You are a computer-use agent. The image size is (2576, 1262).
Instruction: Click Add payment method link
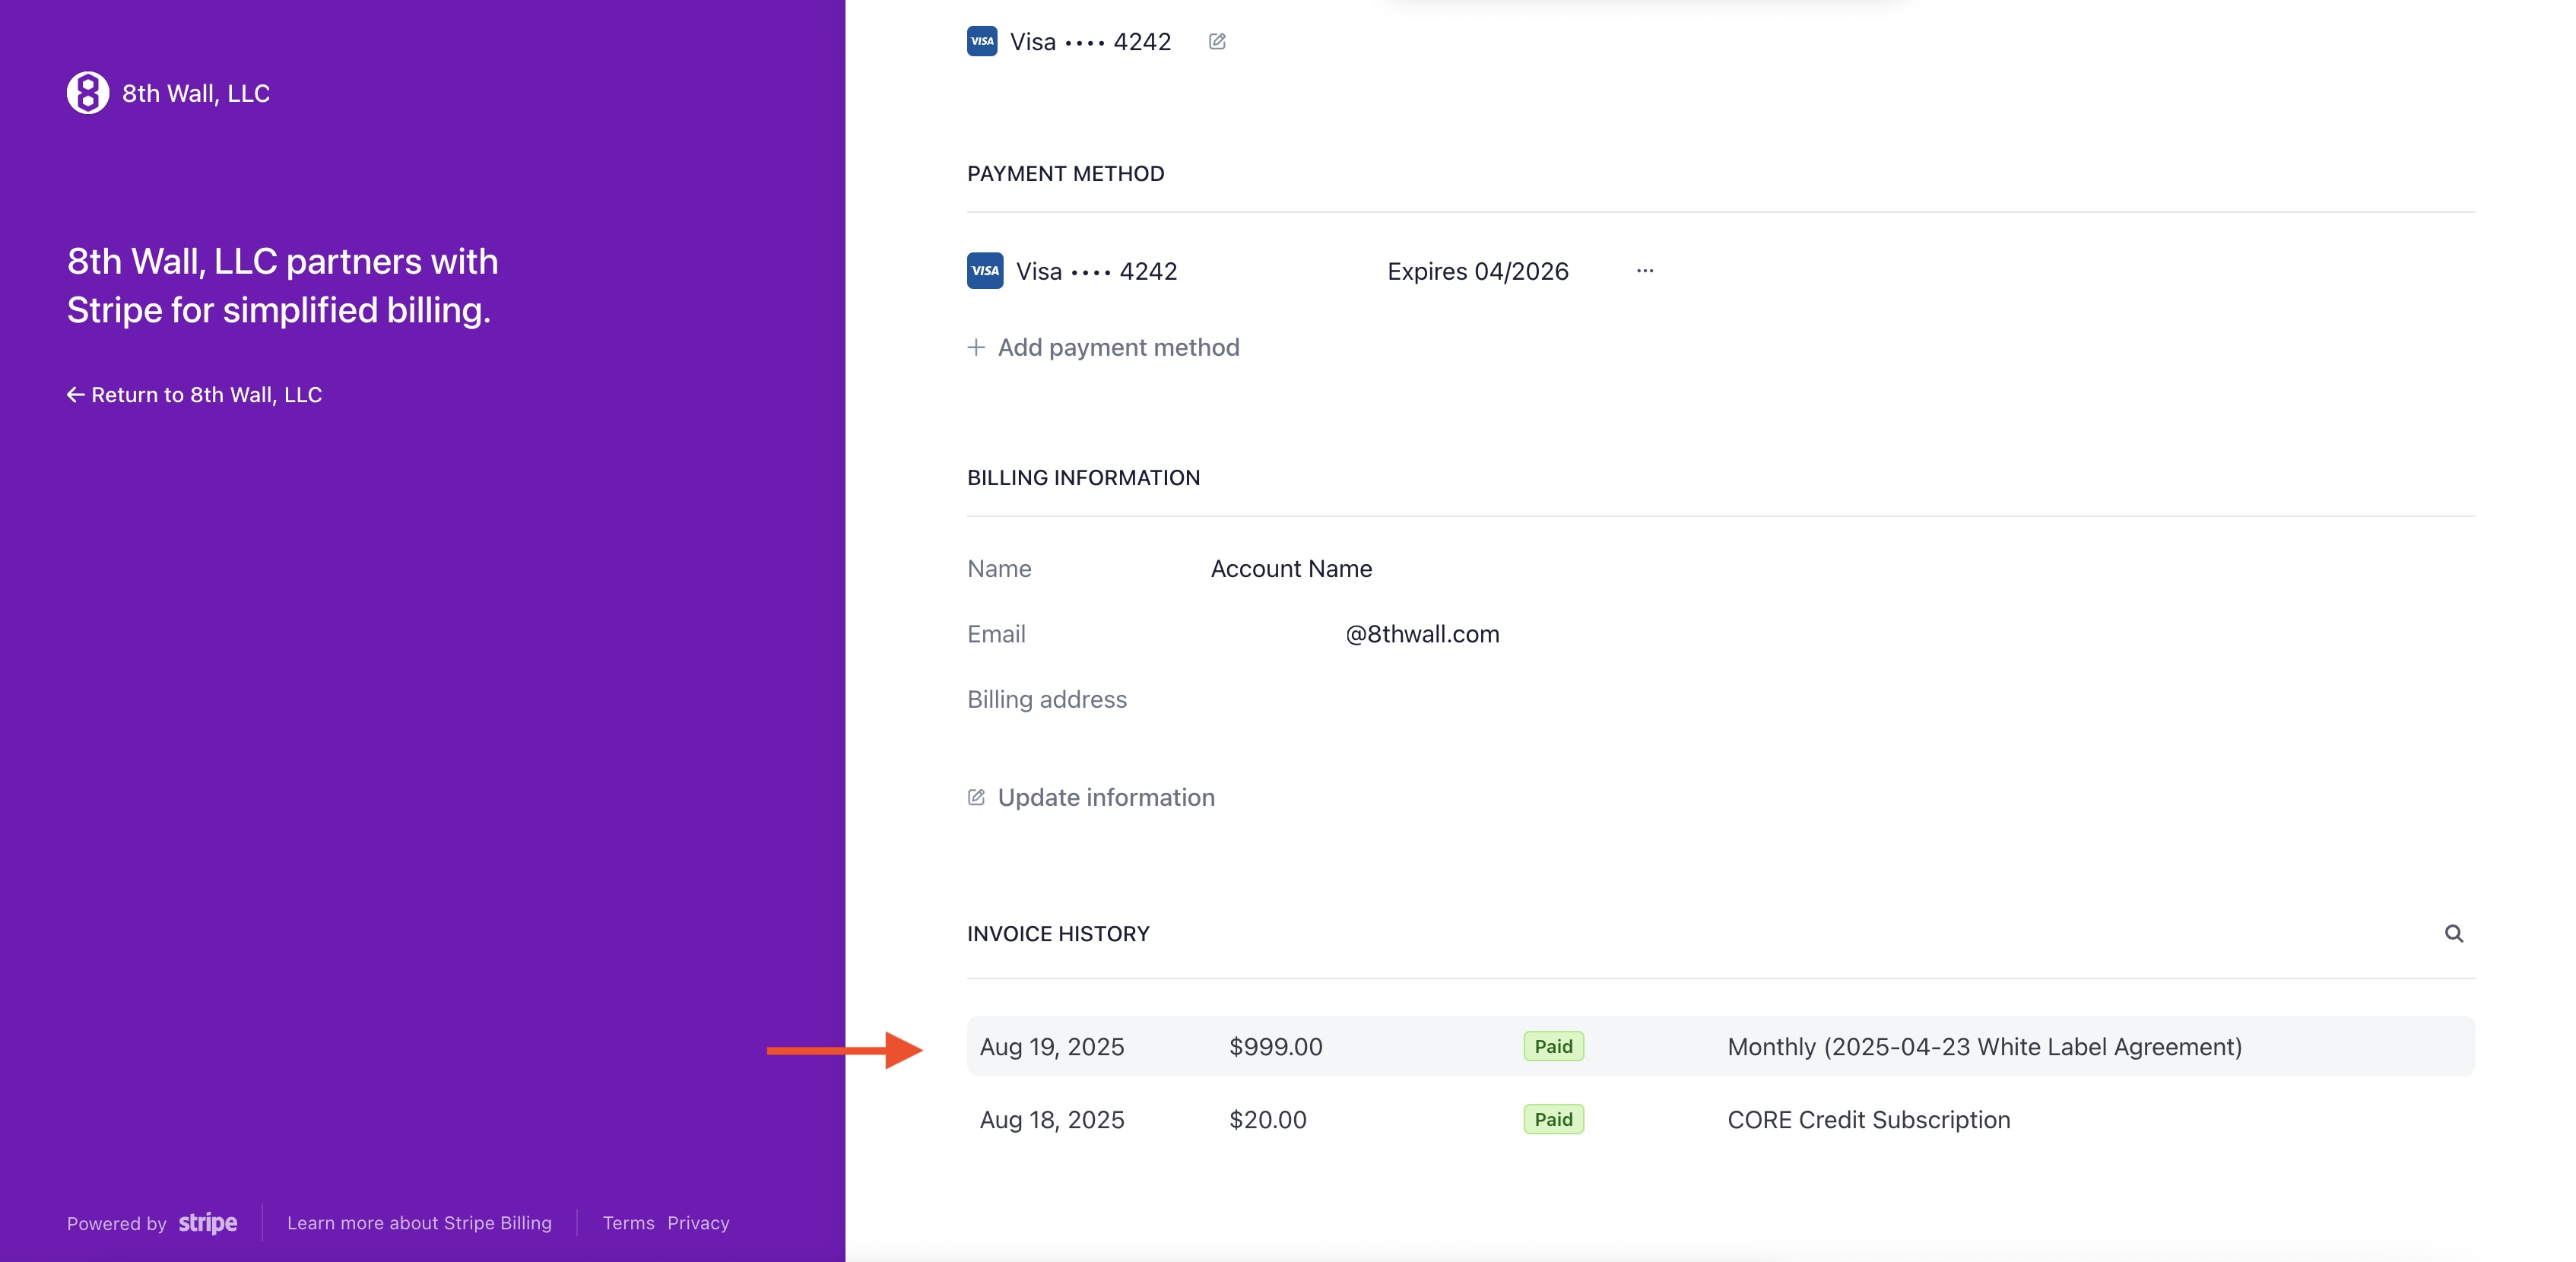coord(1118,347)
